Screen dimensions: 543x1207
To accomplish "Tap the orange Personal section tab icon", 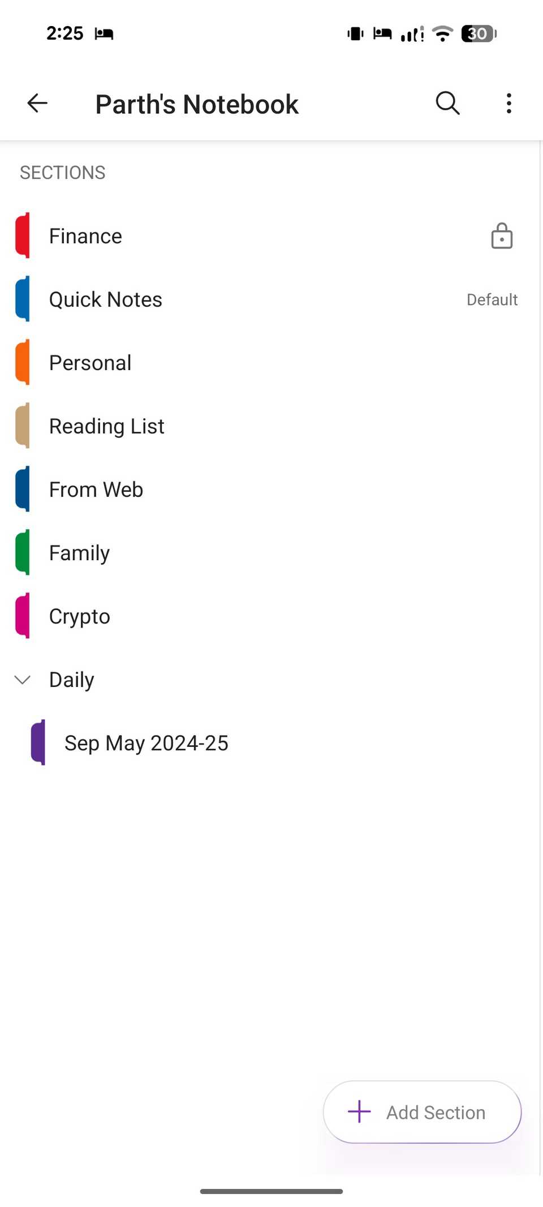I will tap(23, 363).
